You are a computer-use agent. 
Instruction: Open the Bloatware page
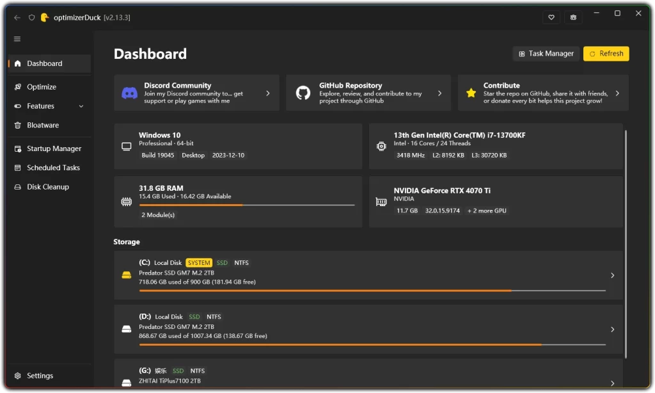click(49, 125)
